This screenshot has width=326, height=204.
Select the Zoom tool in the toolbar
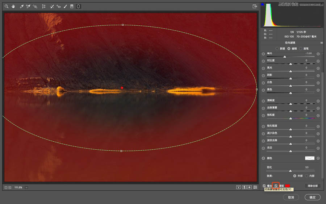pos(7,7)
